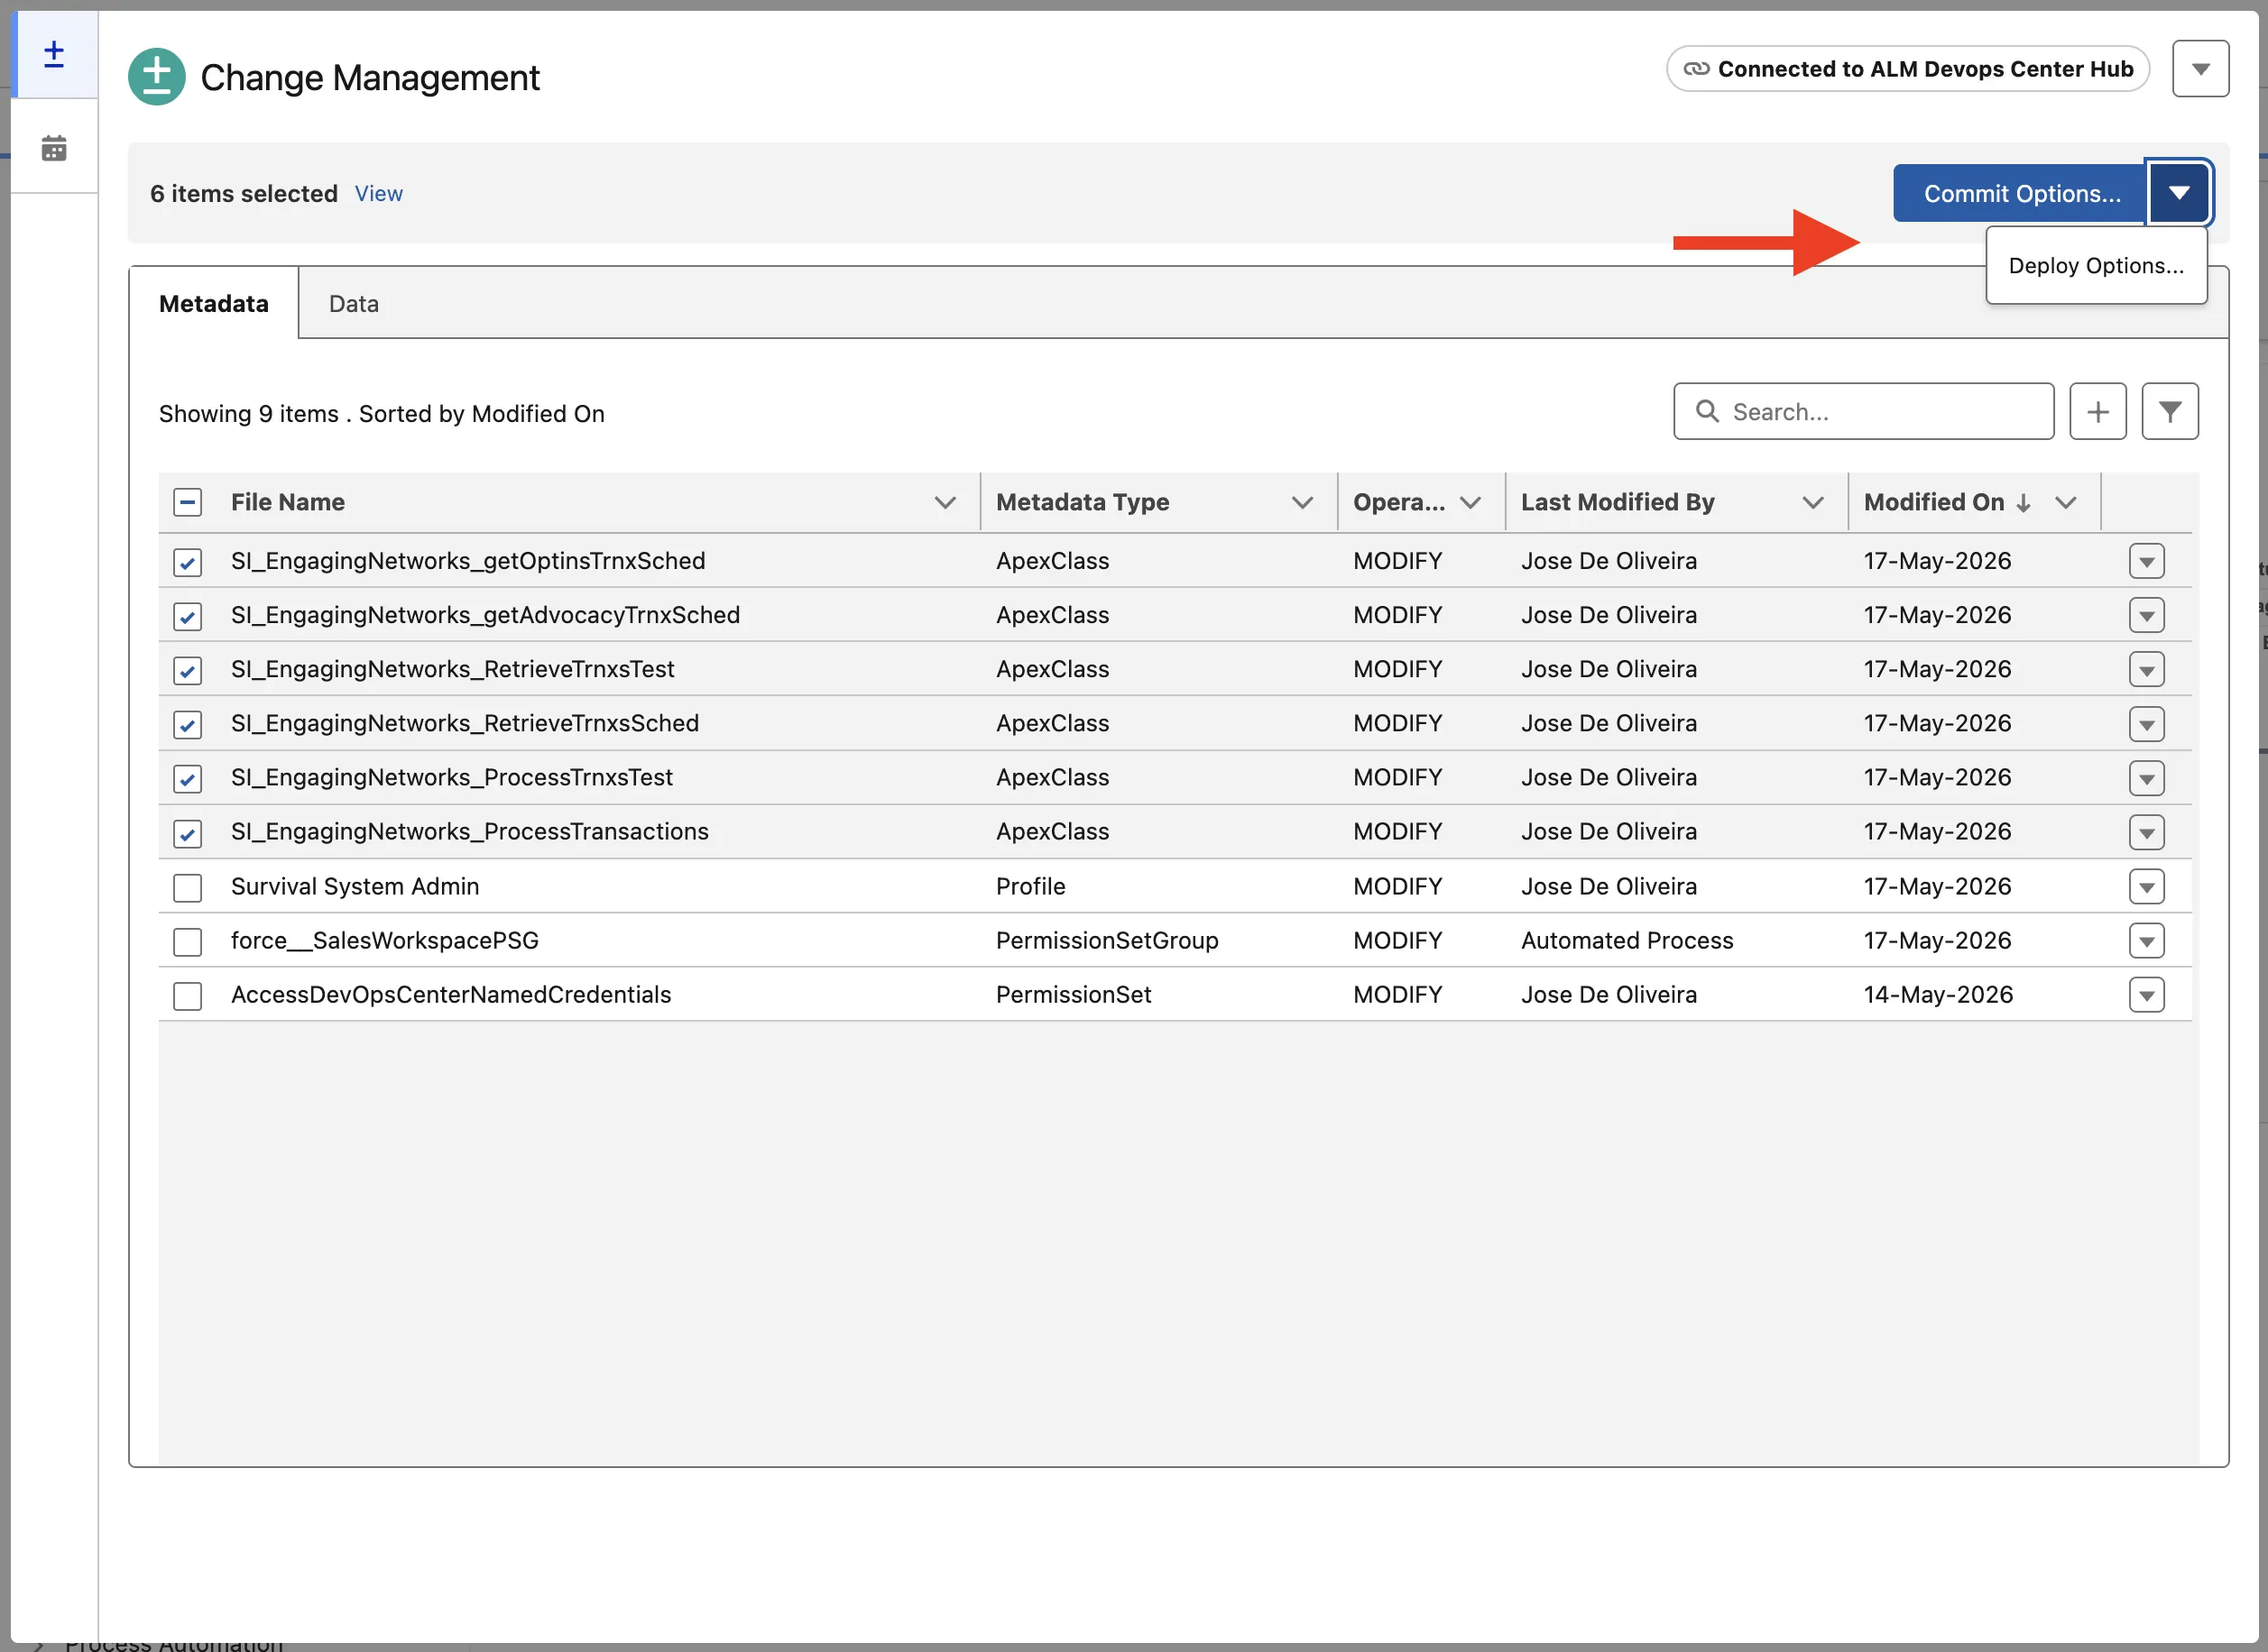Click file name force__SalesWorkspacePSG
Screen dimensions: 2268x1652
click(384, 940)
